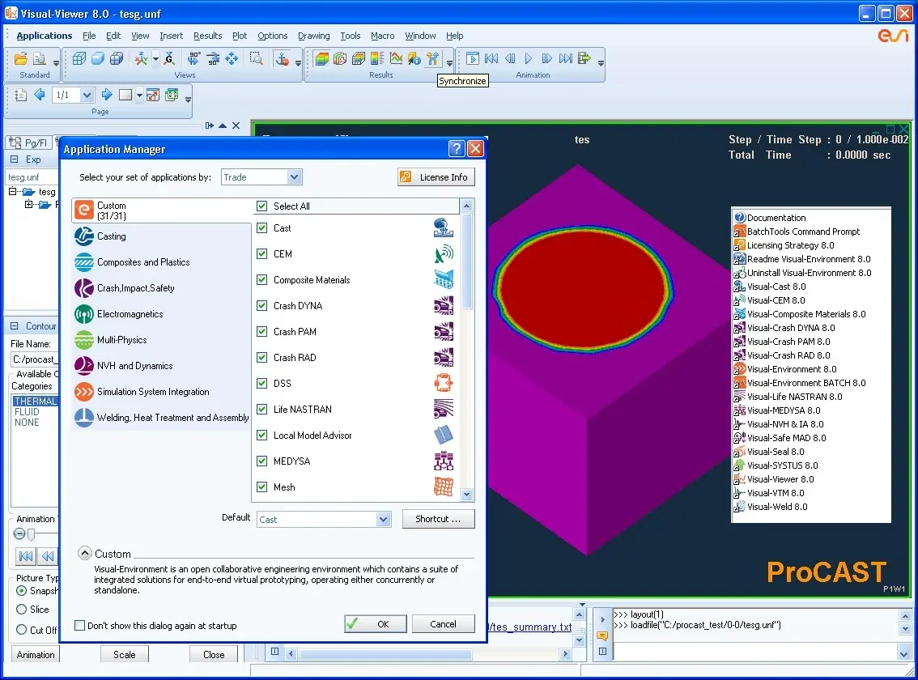Image resolution: width=918 pixels, height=680 pixels.
Task: Open the animation control panel icon
Action: pyautogui.click(x=473, y=58)
